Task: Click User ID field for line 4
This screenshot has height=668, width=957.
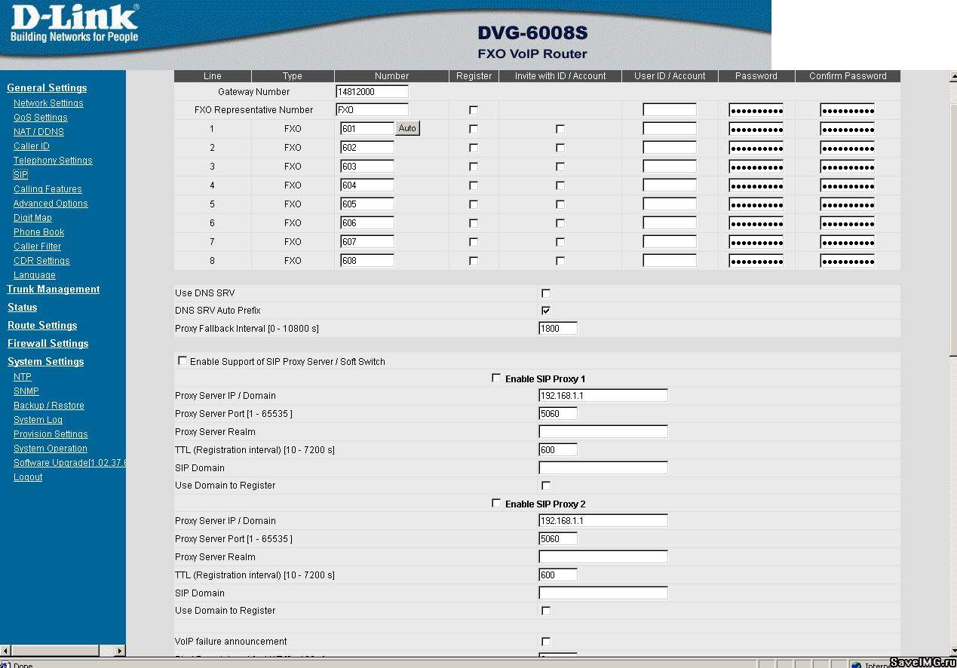Action: 670,185
